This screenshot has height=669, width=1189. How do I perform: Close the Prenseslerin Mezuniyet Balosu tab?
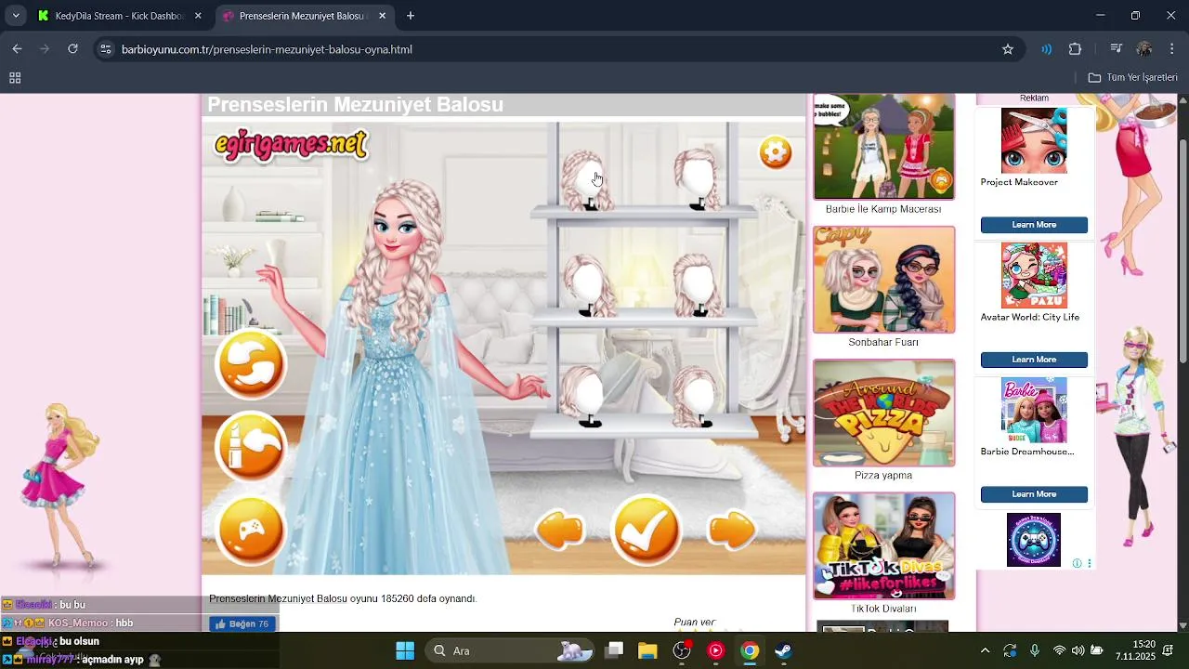381,16
